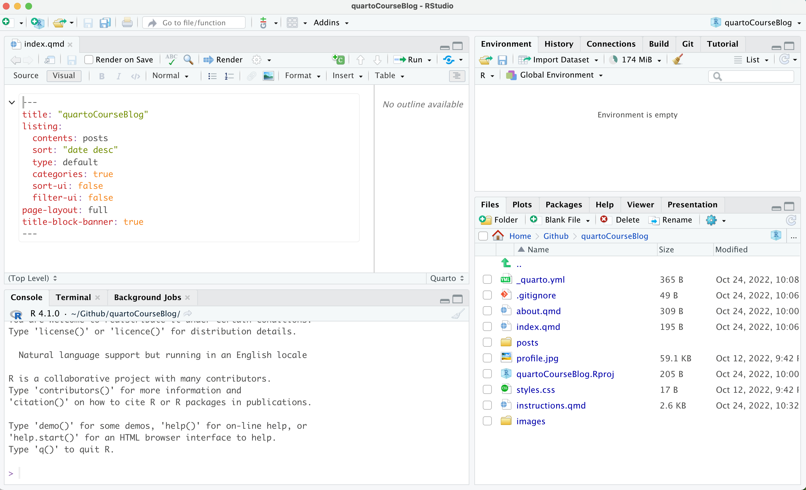Click the 174 MiB memory usage indicator

[636, 60]
